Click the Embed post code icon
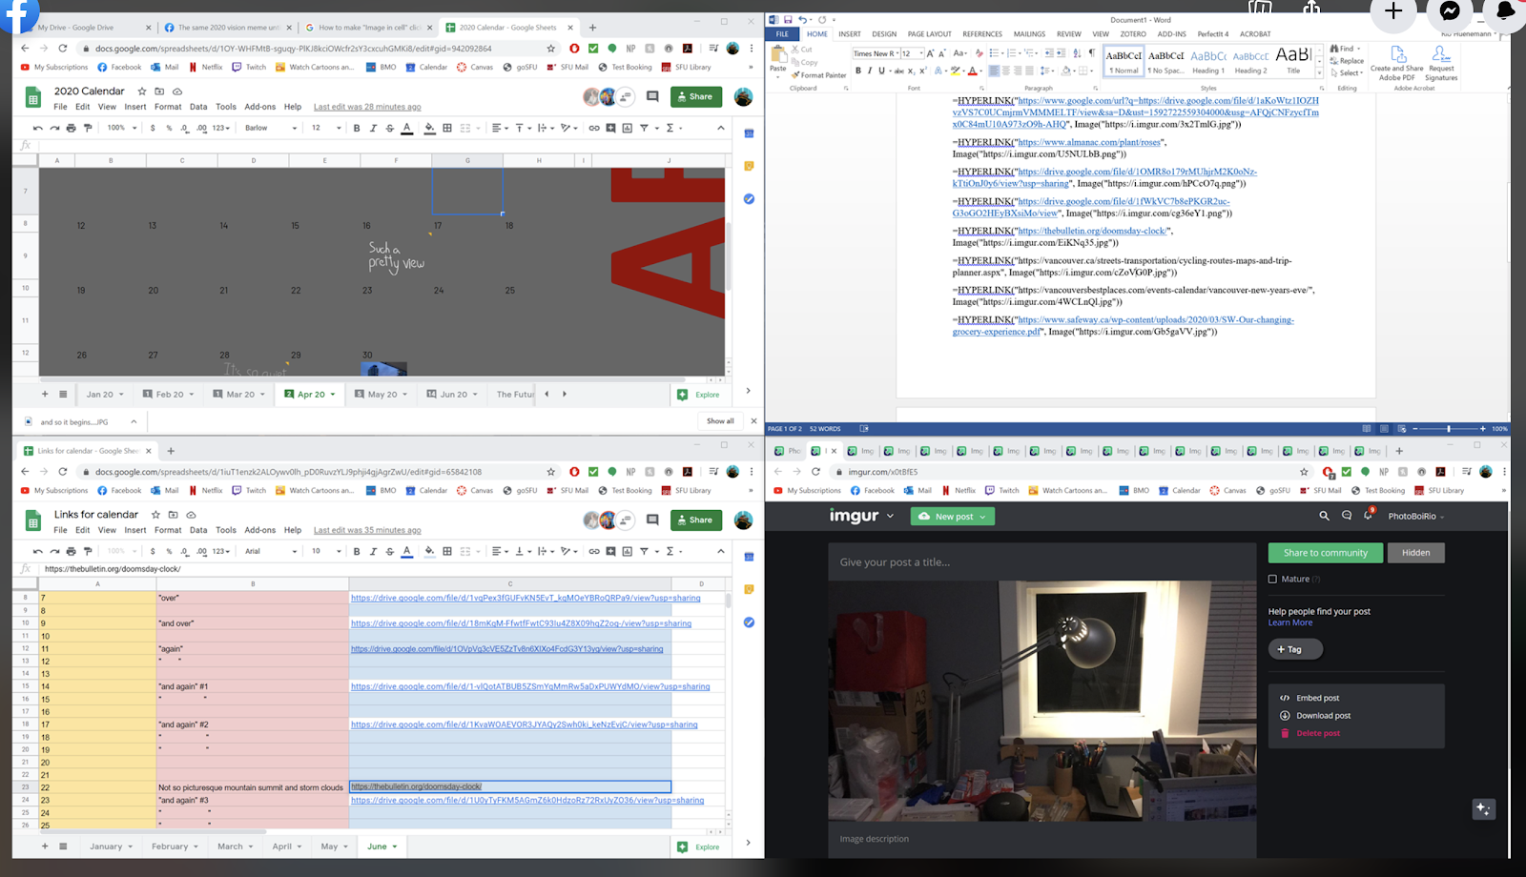 tap(1285, 698)
